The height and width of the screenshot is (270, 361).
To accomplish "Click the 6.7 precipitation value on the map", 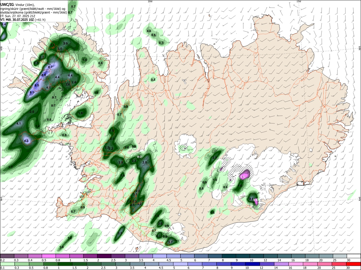I will (x=50, y=67).
